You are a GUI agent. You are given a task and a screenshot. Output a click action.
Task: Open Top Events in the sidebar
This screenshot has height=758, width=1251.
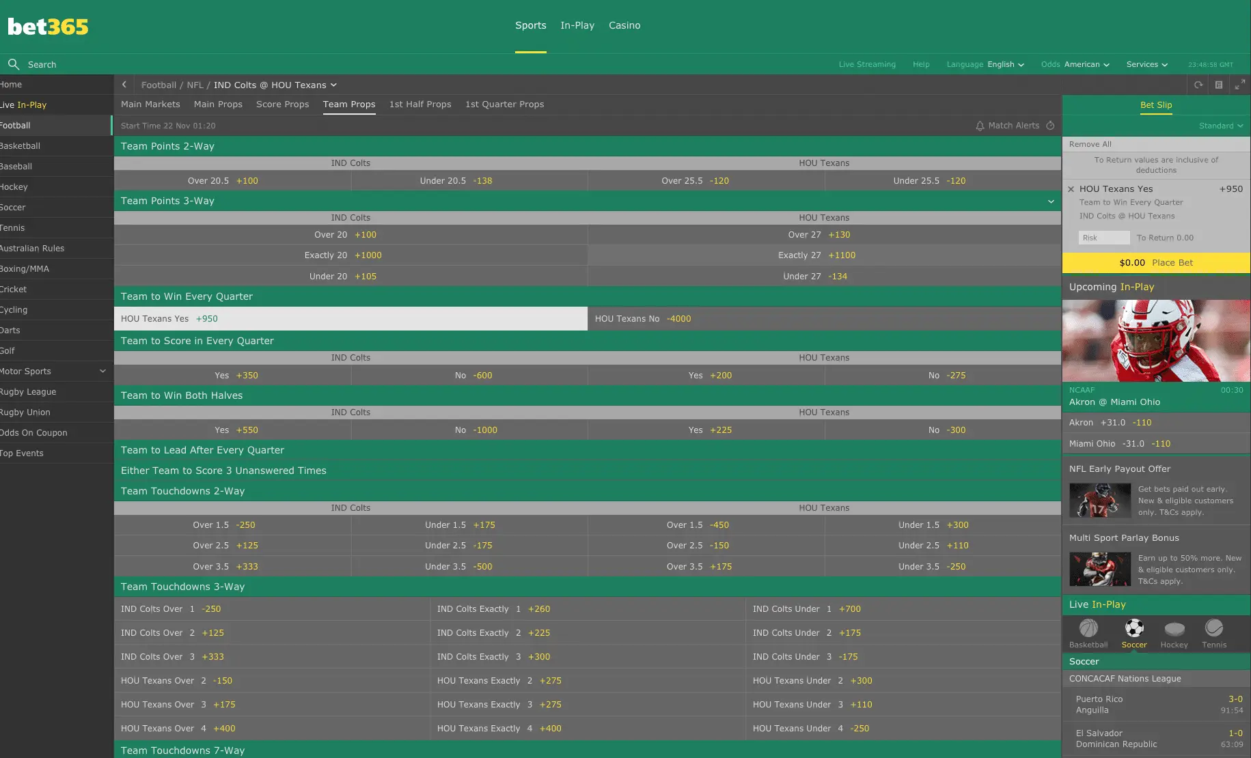tap(56, 453)
